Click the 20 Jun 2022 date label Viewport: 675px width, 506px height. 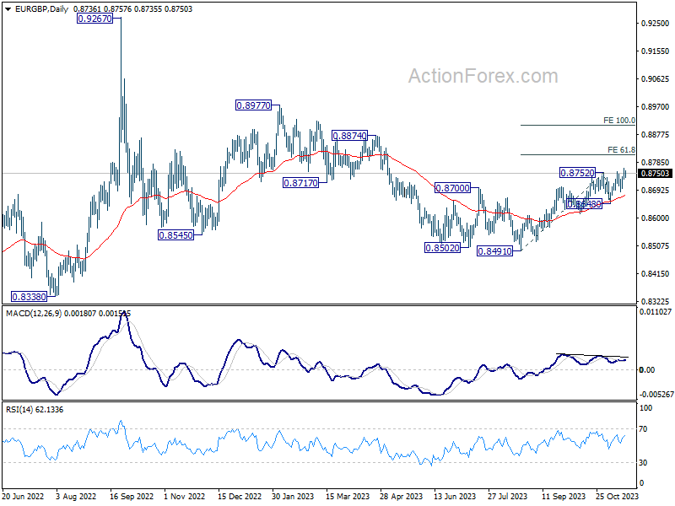click(24, 496)
